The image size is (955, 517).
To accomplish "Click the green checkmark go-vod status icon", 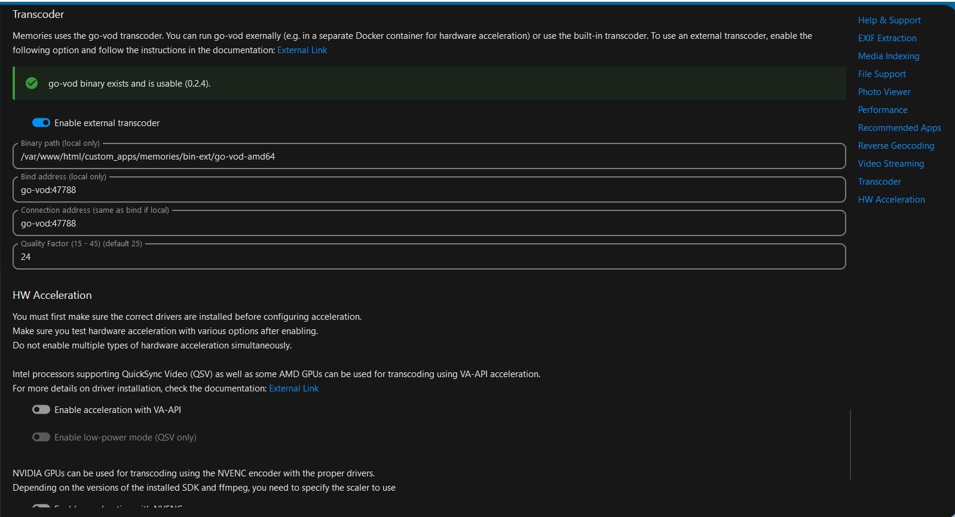I will coord(32,84).
